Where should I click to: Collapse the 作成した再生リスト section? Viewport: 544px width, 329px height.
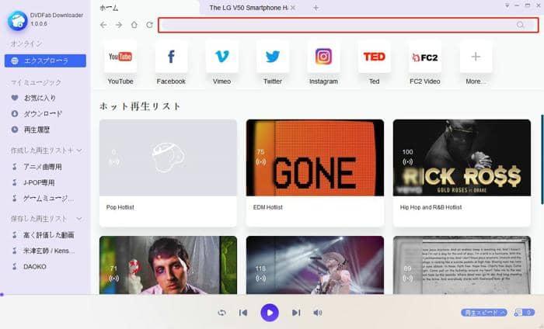(79, 150)
